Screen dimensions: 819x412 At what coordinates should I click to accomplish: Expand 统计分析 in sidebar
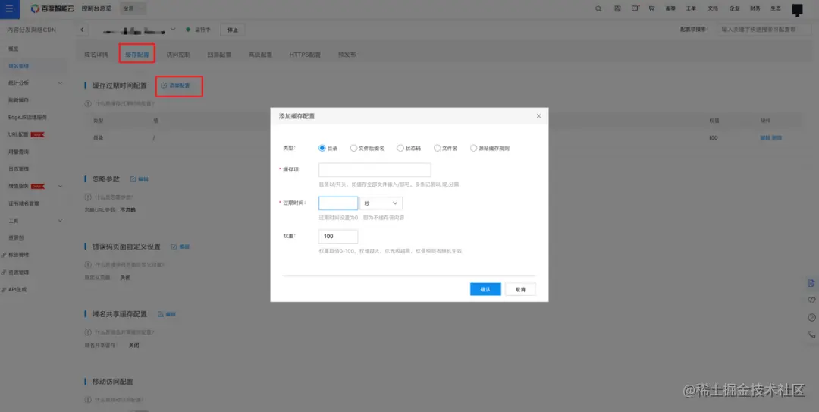pos(60,83)
